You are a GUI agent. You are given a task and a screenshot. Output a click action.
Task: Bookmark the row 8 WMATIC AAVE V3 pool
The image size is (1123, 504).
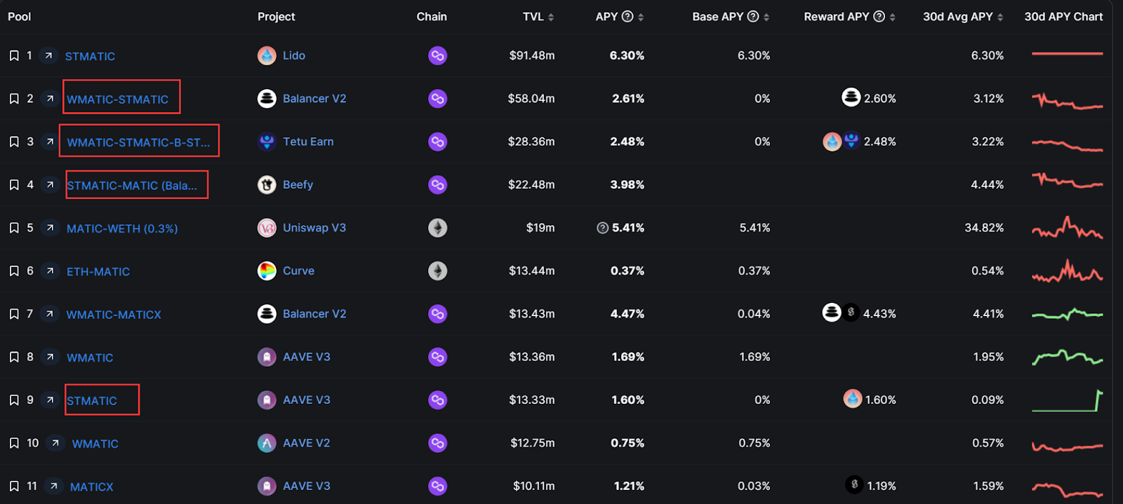pyautogui.click(x=14, y=357)
